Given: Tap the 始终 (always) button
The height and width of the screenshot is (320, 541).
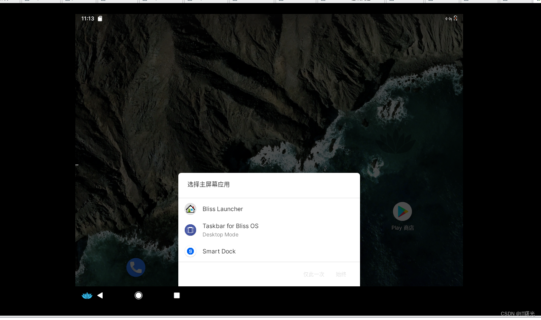Looking at the screenshot, I should click(x=341, y=274).
